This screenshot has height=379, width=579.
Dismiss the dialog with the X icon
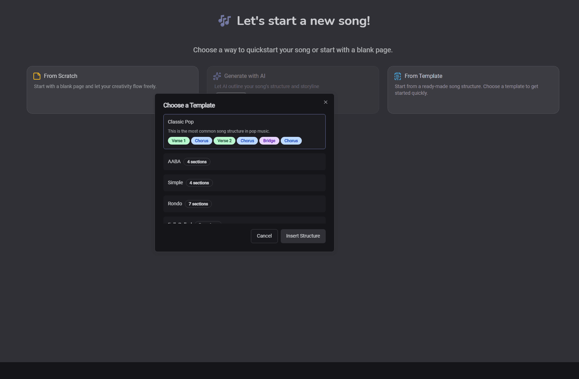(x=325, y=102)
